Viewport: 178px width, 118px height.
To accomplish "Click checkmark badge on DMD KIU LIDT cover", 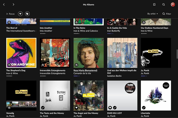I will tap(115, 108).
